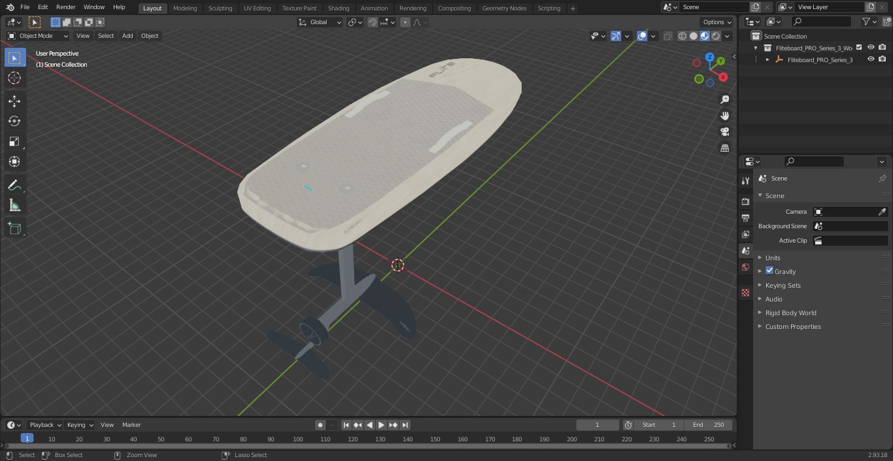Toggle the camera view icon
Screen dimensions: 893x461
click(724, 132)
